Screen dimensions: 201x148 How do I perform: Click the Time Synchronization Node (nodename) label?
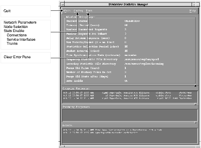coord(93,55)
